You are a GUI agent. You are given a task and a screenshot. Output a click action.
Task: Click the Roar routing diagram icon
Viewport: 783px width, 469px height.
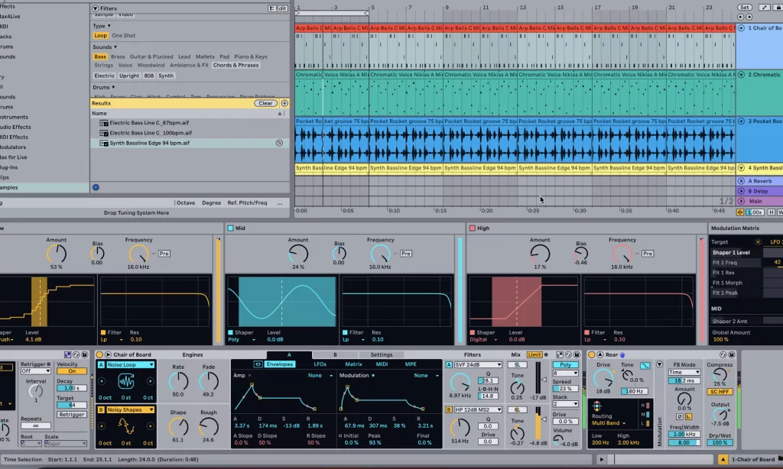pyautogui.click(x=596, y=406)
